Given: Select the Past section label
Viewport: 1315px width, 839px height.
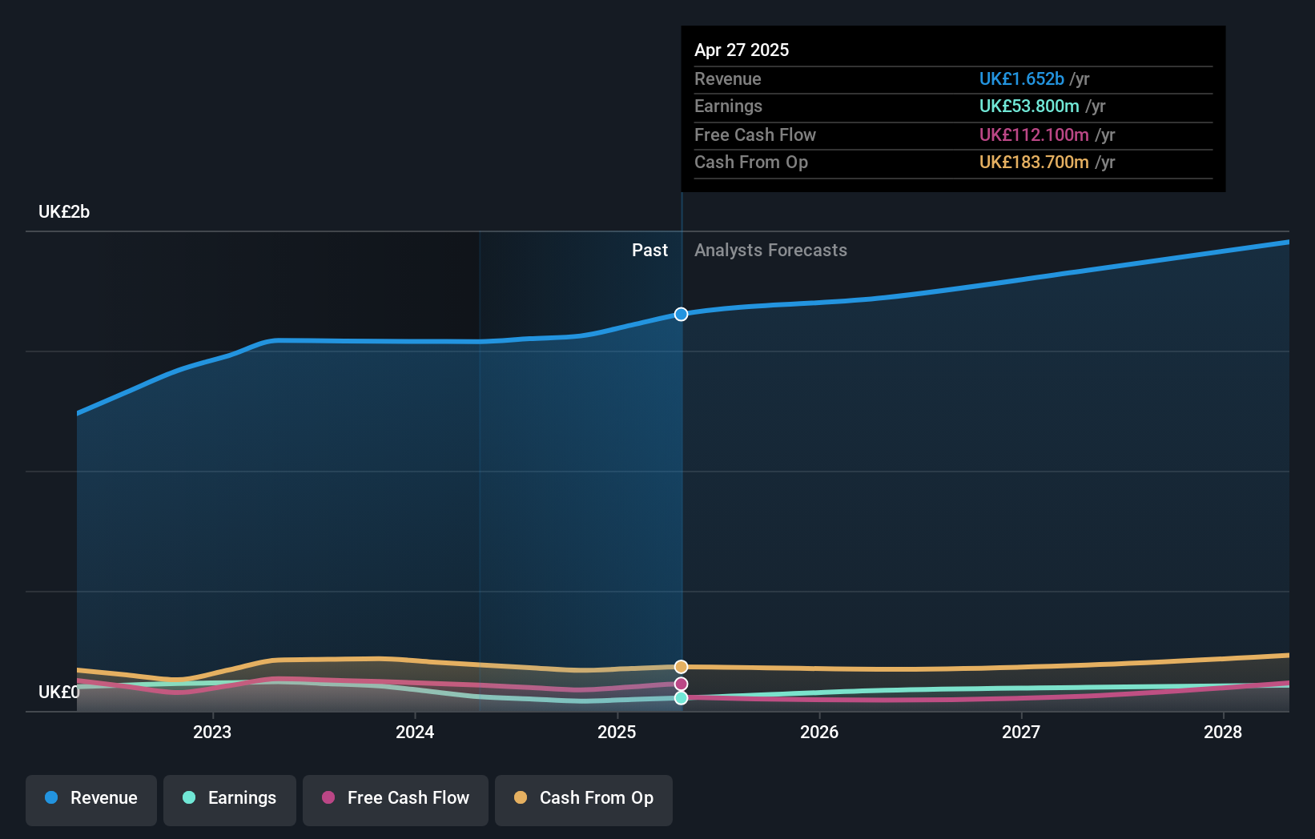Looking at the screenshot, I should coord(649,250).
